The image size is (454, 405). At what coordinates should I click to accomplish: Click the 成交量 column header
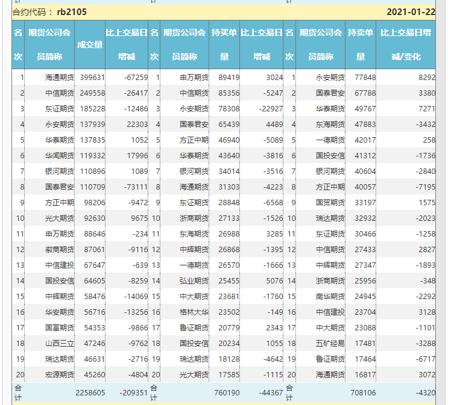[x=90, y=45]
